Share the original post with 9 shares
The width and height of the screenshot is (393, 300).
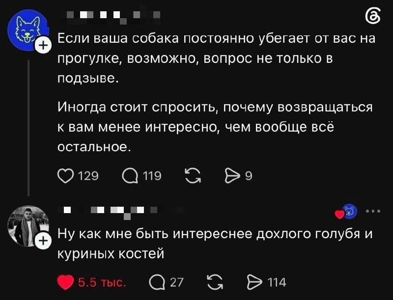231,176
